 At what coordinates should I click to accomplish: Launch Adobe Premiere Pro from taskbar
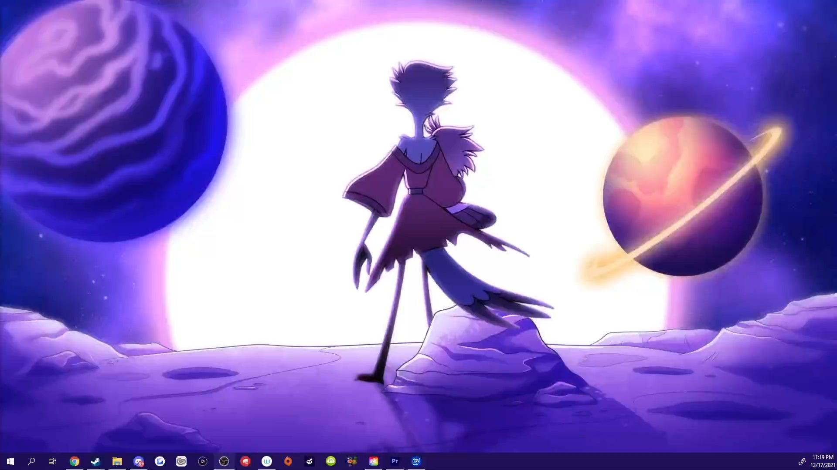tap(395, 461)
